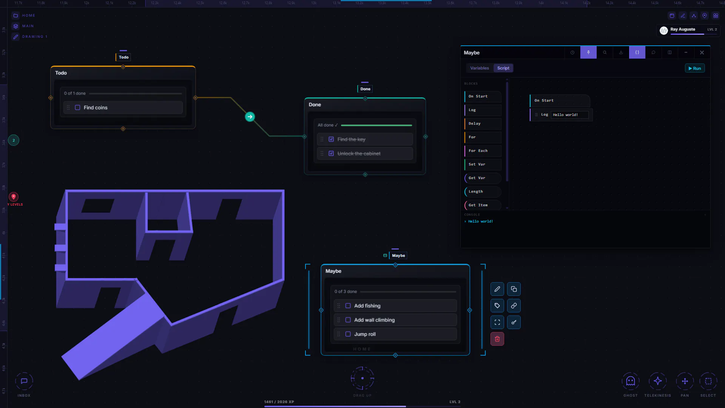Run the script with Run button
725x408 pixels.
click(x=695, y=68)
